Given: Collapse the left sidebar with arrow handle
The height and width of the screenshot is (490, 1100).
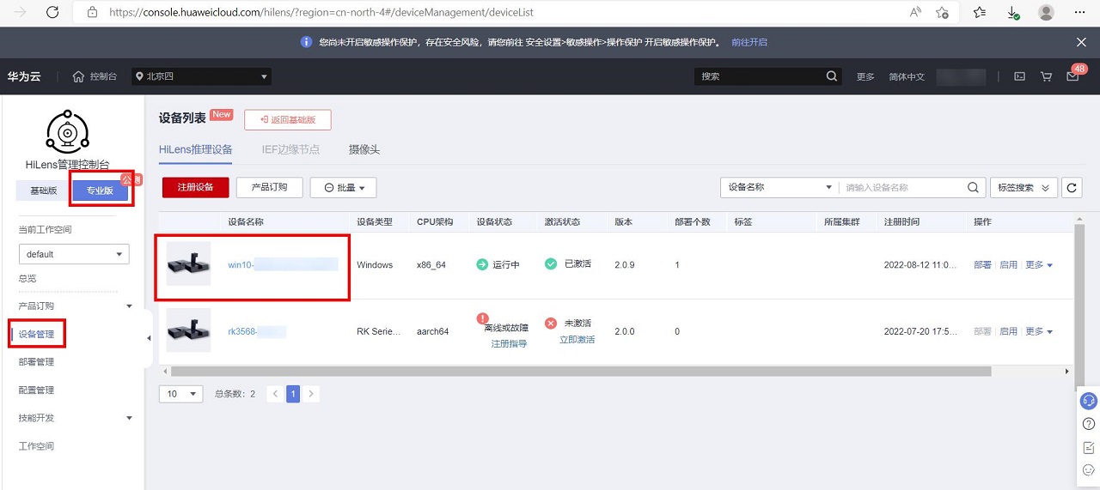Looking at the screenshot, I should [148, 338].
